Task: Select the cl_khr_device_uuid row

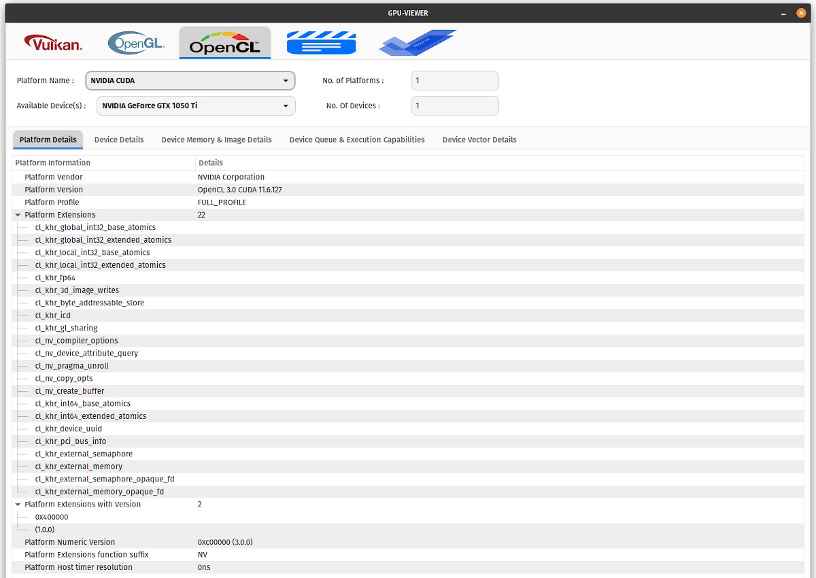Action: (408, 428)
